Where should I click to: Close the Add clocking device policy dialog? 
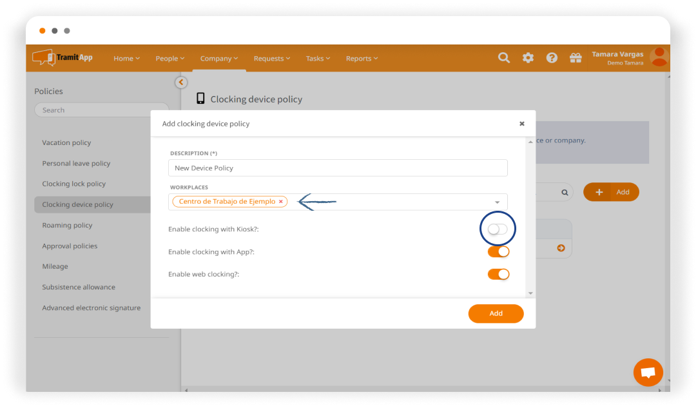[x=522, y=124]
